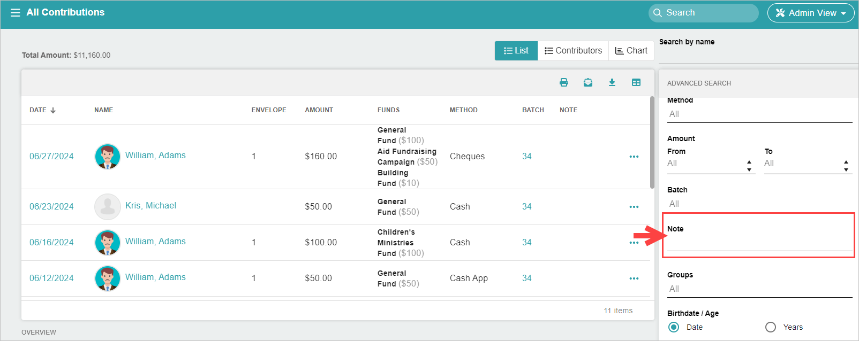Screen dimensions: 859x341
Task: Click the Total Amount $11,160.00 text
Action: [x=66, y=55]
